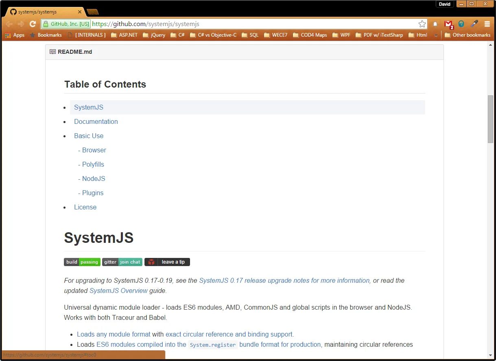Click the SystemJS main heading
This screenshot has width=496, height=361.
coord(99,238)
